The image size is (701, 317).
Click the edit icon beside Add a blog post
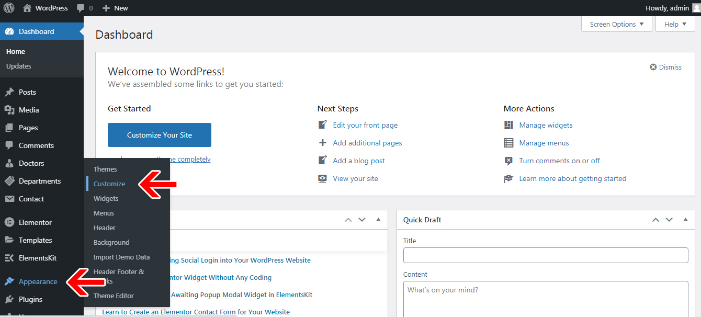click(x=323, y=161)
